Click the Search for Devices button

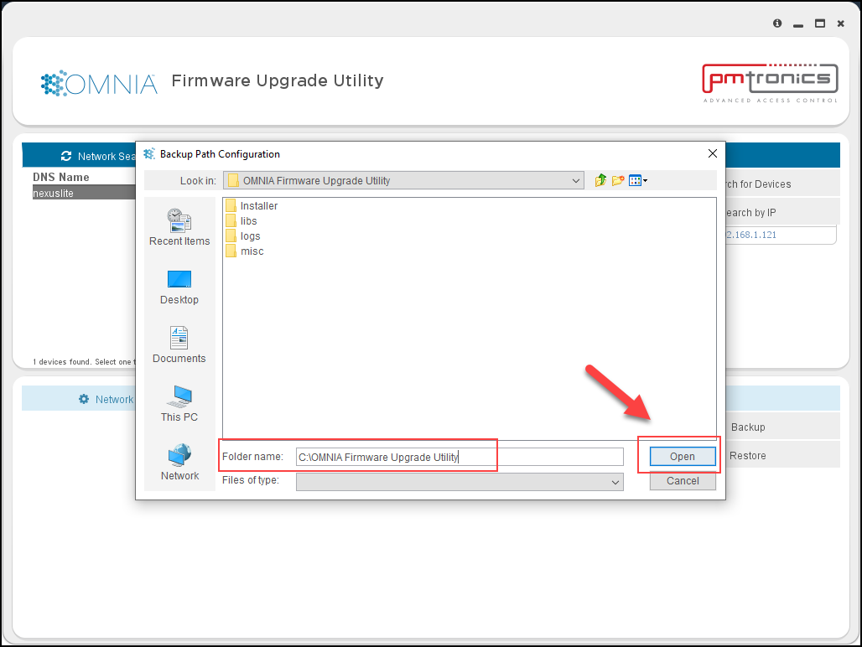(x=783, y=184)
